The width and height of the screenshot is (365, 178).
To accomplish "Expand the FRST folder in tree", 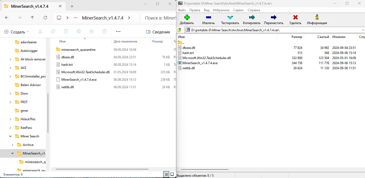I will click(x=10, y=102).
